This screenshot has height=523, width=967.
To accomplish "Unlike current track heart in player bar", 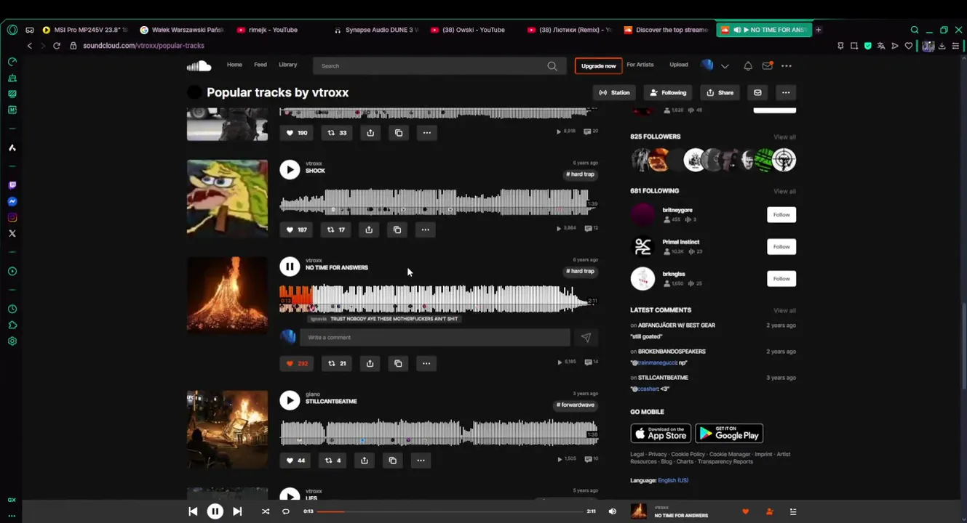I will pyautogui.click(x=745, y=511).
